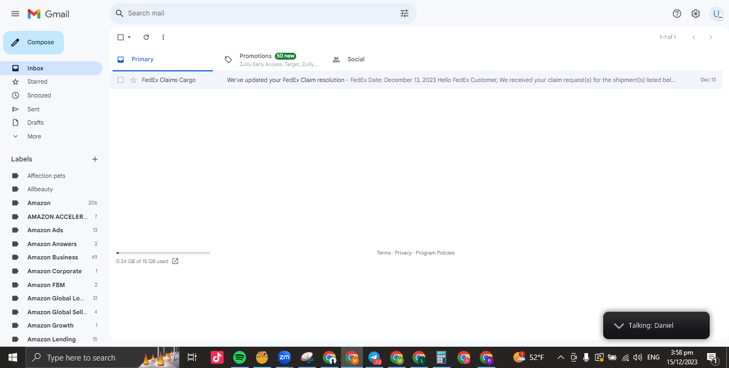729x368 pixels.
Task: Open Telegram from the taskbar
Action: (374, 357)
